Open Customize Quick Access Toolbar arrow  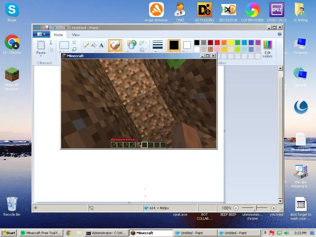pyautogui.click(x=66, y=27)
